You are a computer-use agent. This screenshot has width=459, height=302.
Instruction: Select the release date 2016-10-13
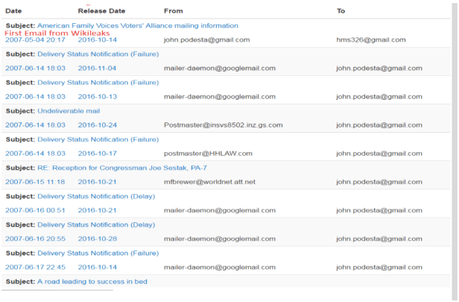tap(98, 96)
